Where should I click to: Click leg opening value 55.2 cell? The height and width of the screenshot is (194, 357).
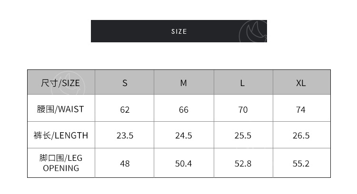click(x=301, y=164)
